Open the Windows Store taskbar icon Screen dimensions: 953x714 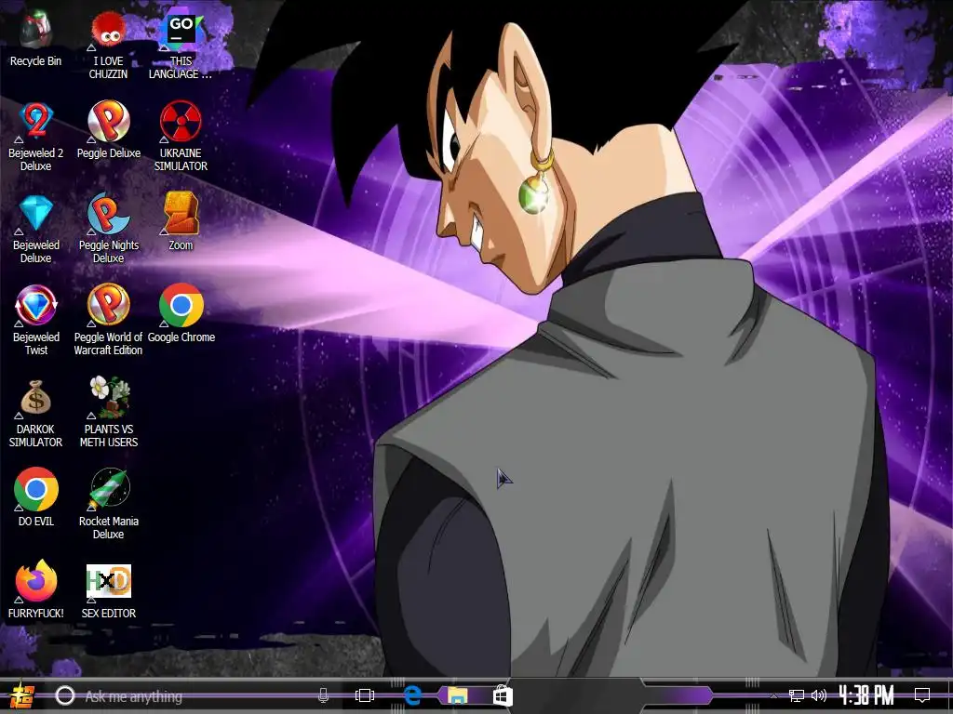[x=503, y=695]
